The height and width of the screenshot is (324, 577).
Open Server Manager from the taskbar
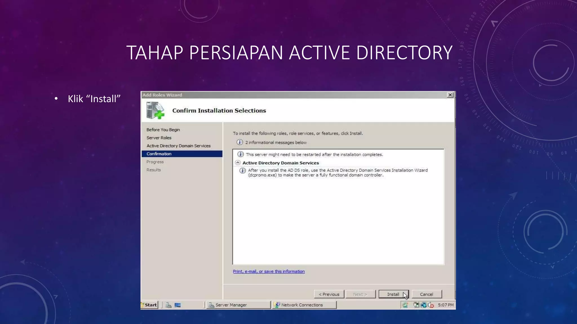coord(238,305)
